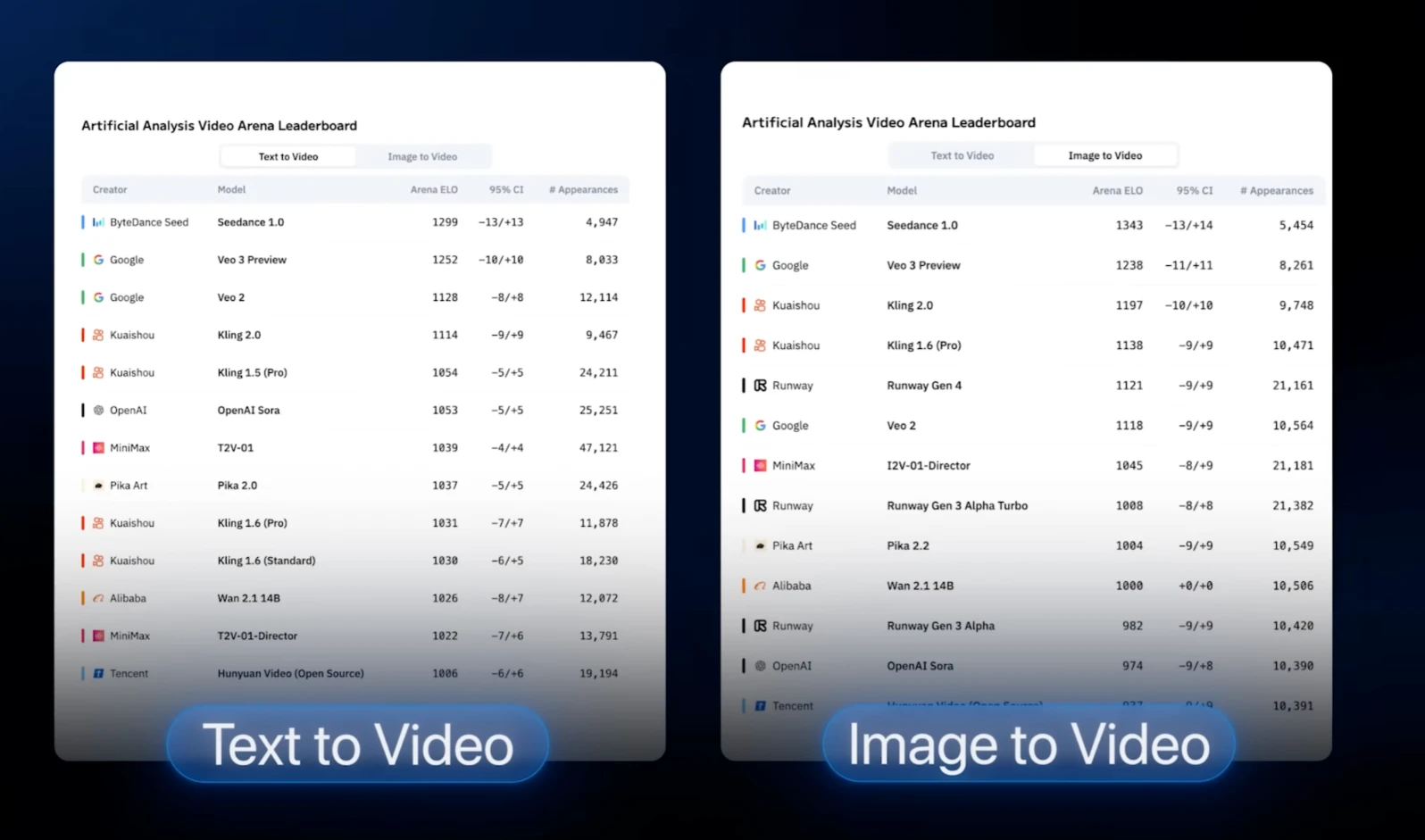The height and width of the screenshot is (840, 1425).
Task: Click the appearances value 21,382
Action: tap(1293, 505)
